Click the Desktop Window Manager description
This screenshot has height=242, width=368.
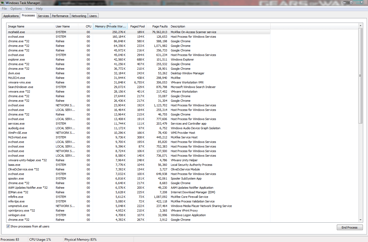(x=188, y=73)
